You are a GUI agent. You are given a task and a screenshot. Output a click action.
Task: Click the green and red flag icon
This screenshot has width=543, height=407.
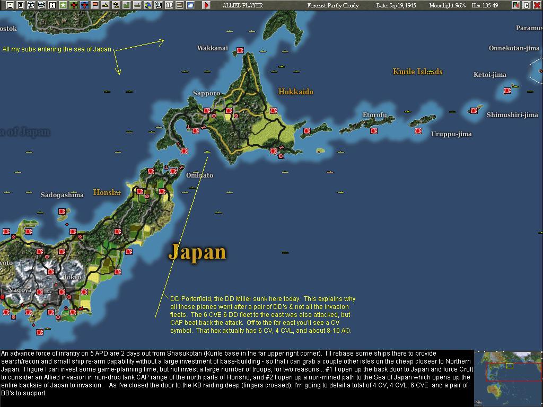pyautogui.click(x=516, y=5)
